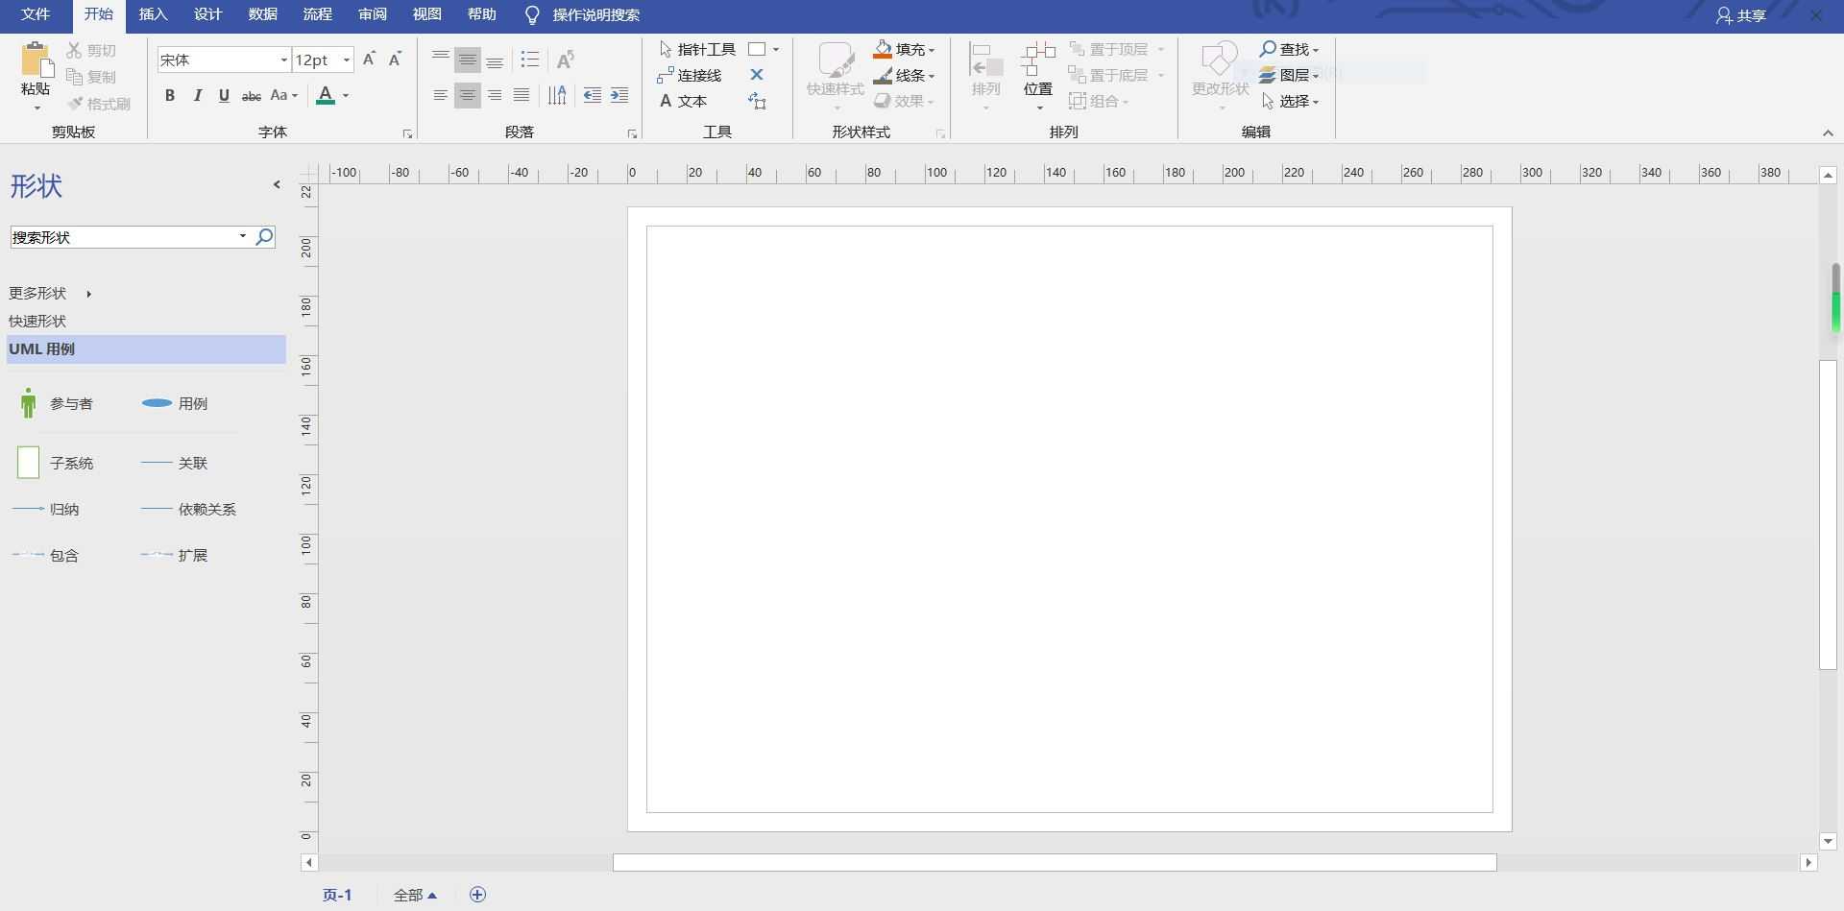Click the Paste clipboard icon
Image resolution: width=1844 pixels, height=911 pixels.
click(36, 59)
